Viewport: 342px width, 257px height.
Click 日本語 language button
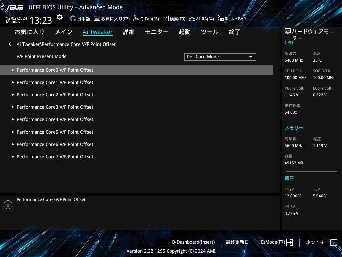point(84,19)
